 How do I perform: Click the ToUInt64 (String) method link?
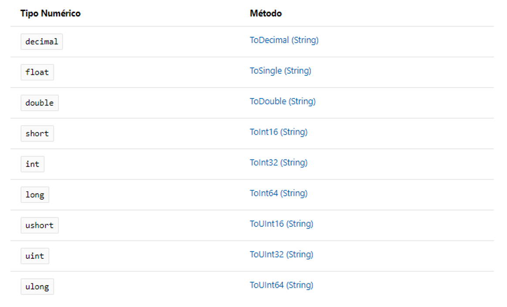281,285
